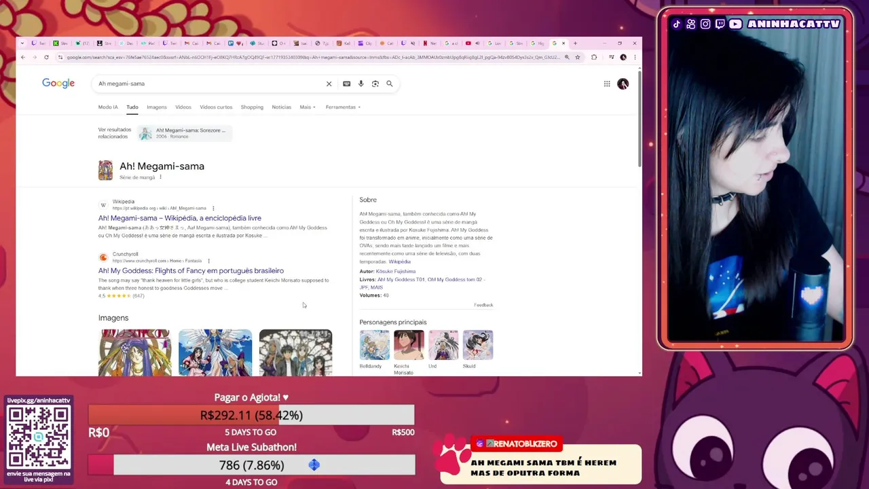Open AnimhacatTV TikTok icon in overlay
The width and height of the screenshot is (869, 489).
point(677,24)
